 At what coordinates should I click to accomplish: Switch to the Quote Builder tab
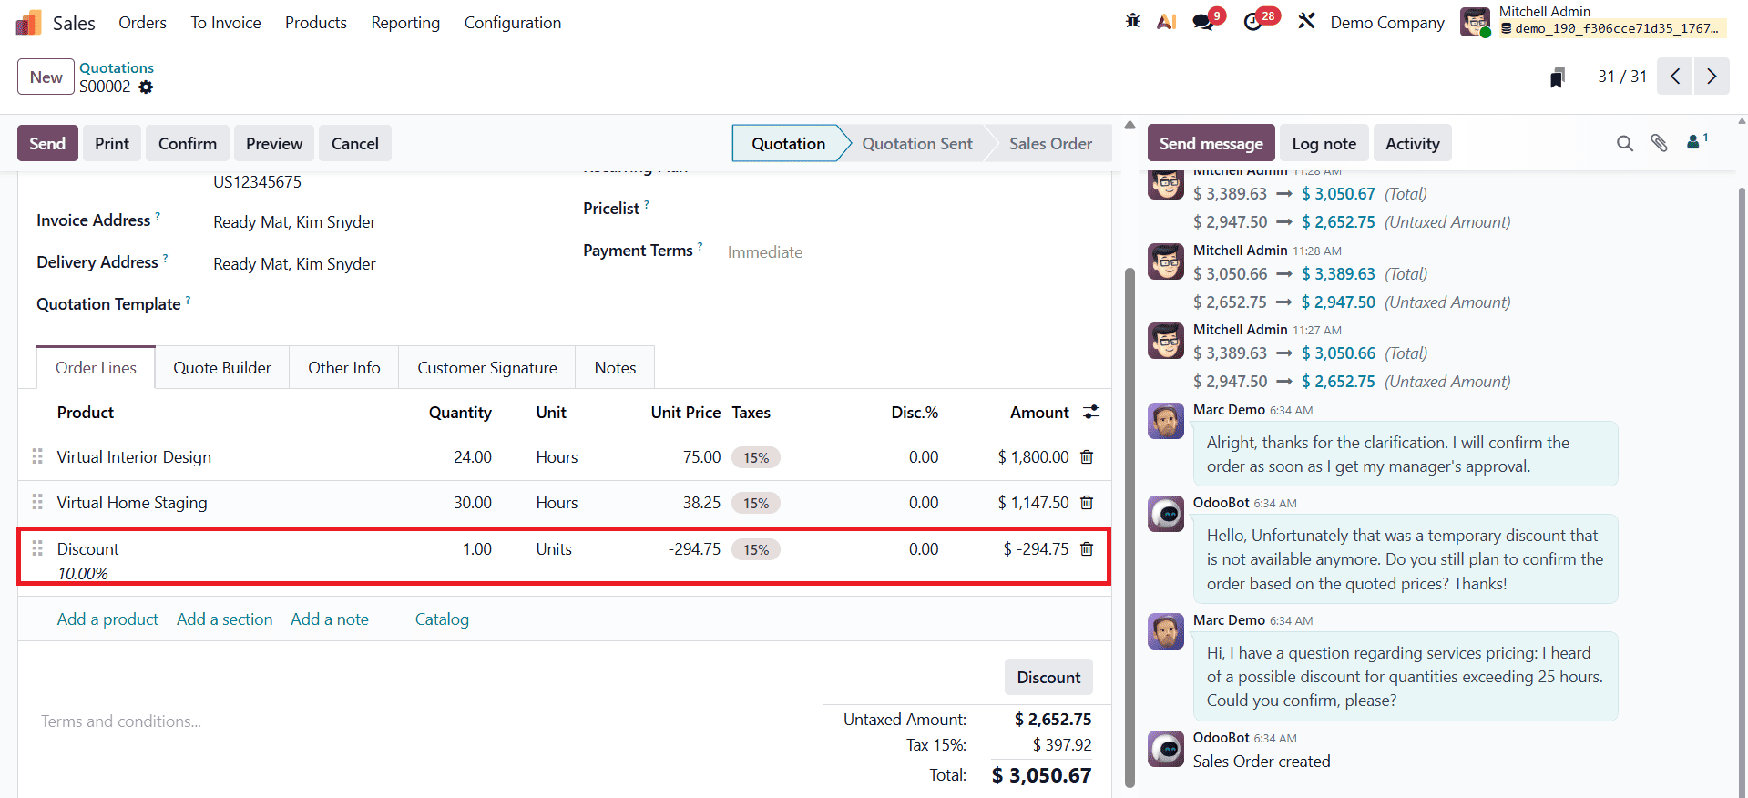coord(222,368)
